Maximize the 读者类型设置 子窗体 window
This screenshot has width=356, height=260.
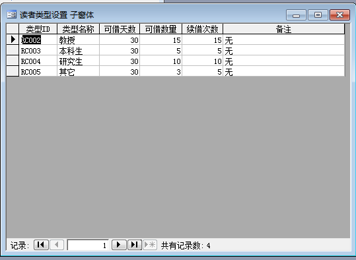click(318, 15)
